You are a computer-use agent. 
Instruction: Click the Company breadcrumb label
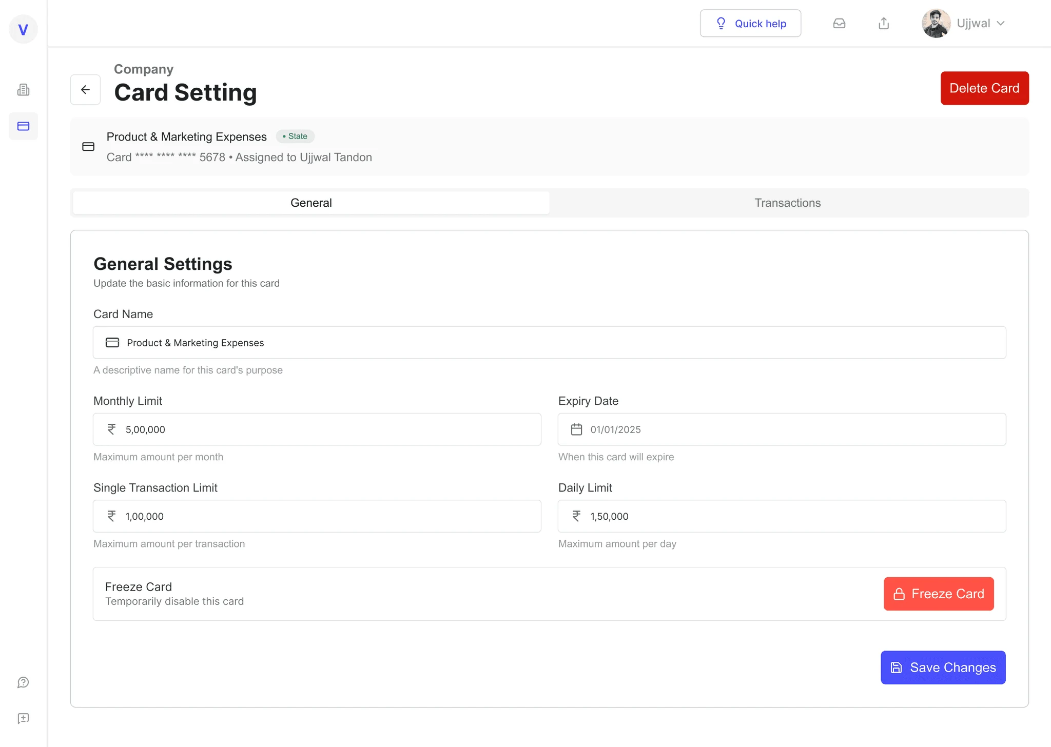coord(144,69)
